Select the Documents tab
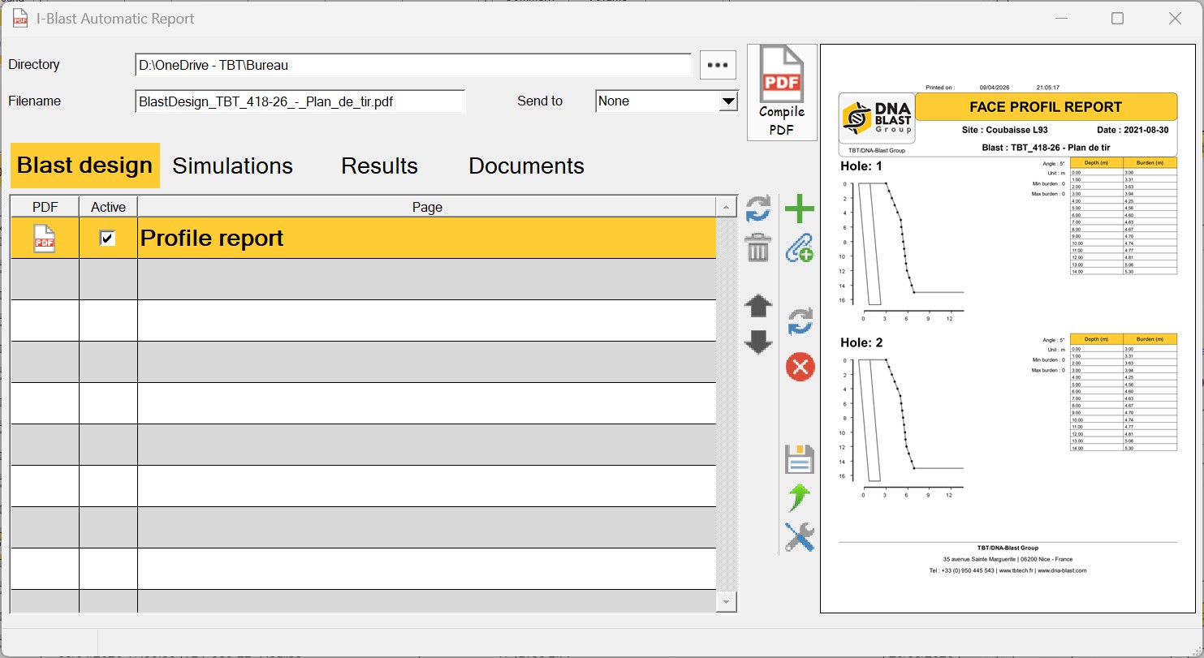The width and height of the screenshot is (1204, 658). point(526,166)
